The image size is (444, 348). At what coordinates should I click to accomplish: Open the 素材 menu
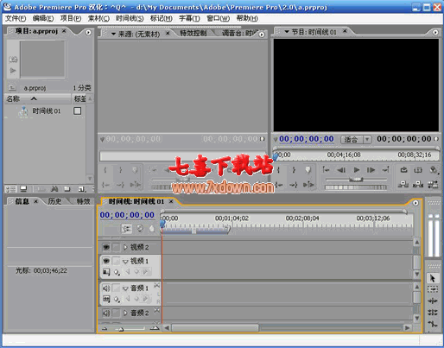coord(98,18)
